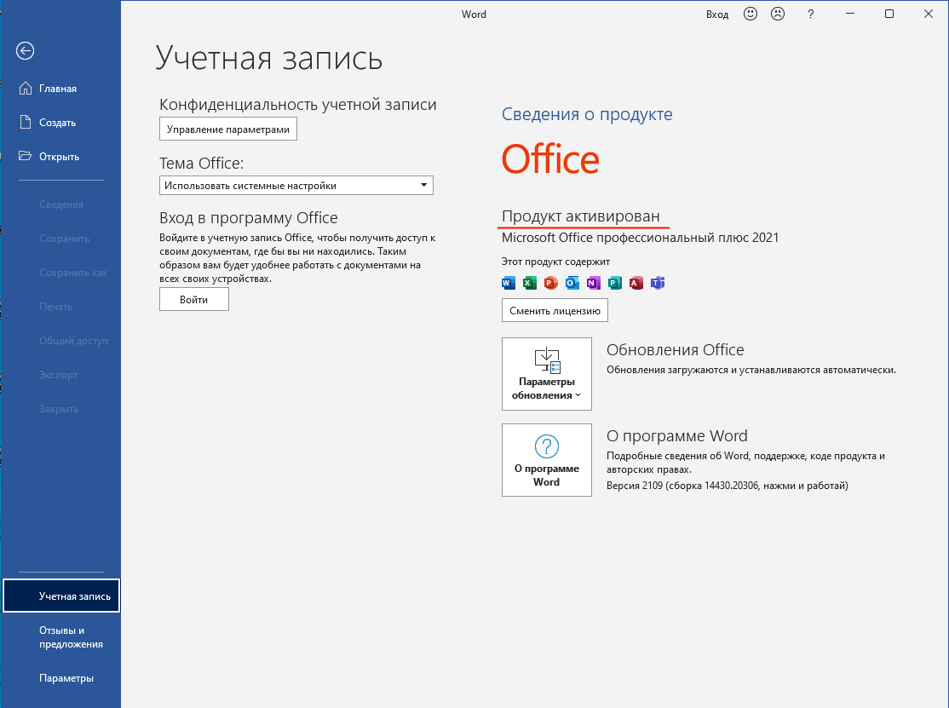Open О программе Word button
The image size is (949, 708).
coord(547,460)
